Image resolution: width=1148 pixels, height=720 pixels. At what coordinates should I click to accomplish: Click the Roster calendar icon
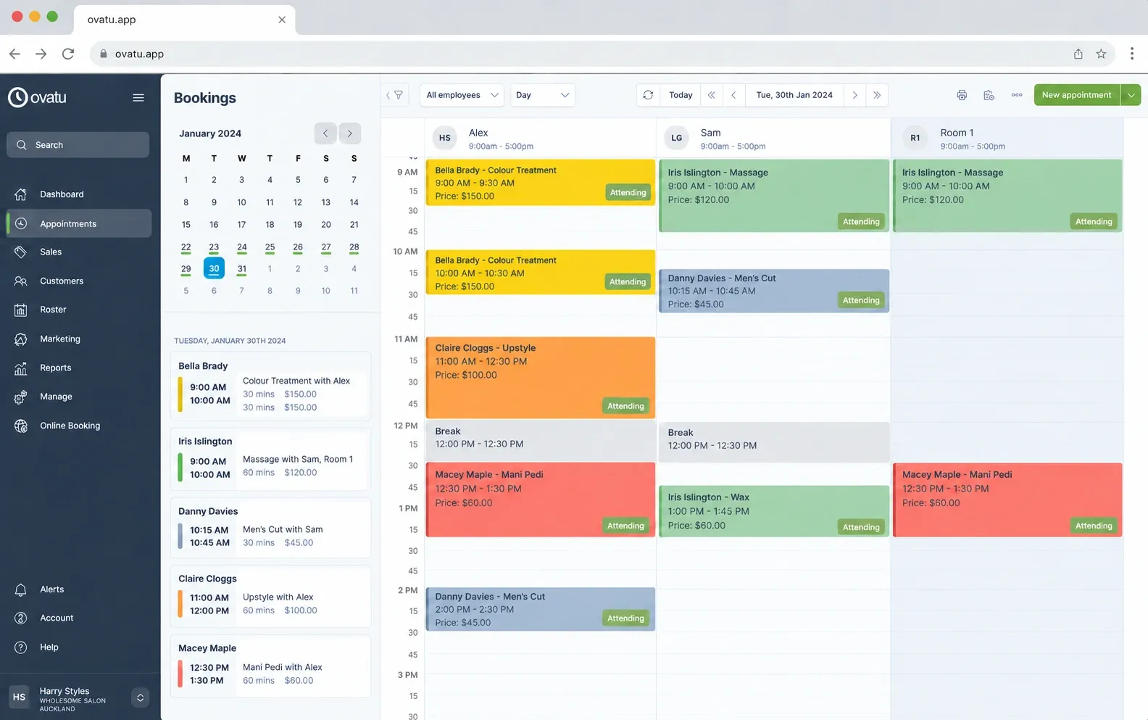click(x=21, y=310)
